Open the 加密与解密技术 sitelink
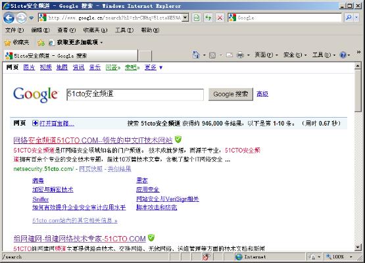This screenshot has height=263, width=365. (x=53, y=189)
